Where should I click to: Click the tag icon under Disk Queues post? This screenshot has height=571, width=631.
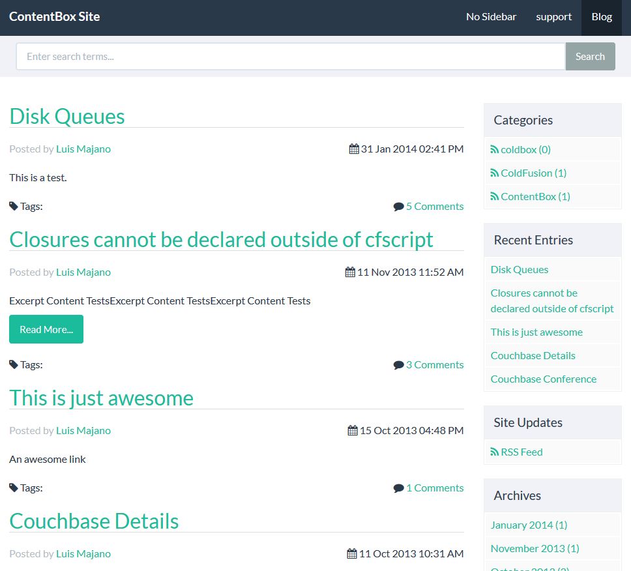coord(14,206)
